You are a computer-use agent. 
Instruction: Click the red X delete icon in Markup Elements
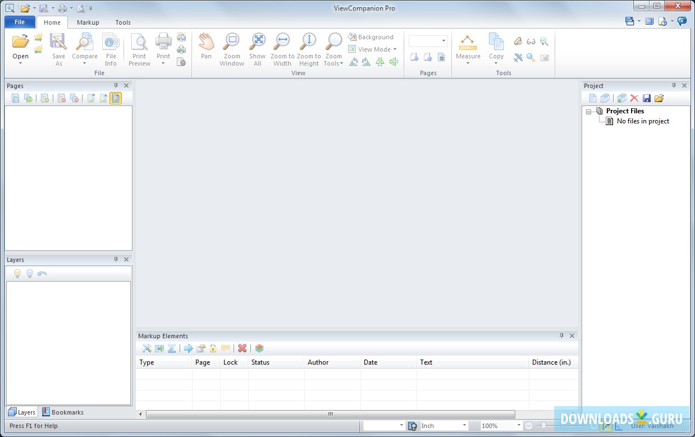pyautogui.click(x=242, y=348)
